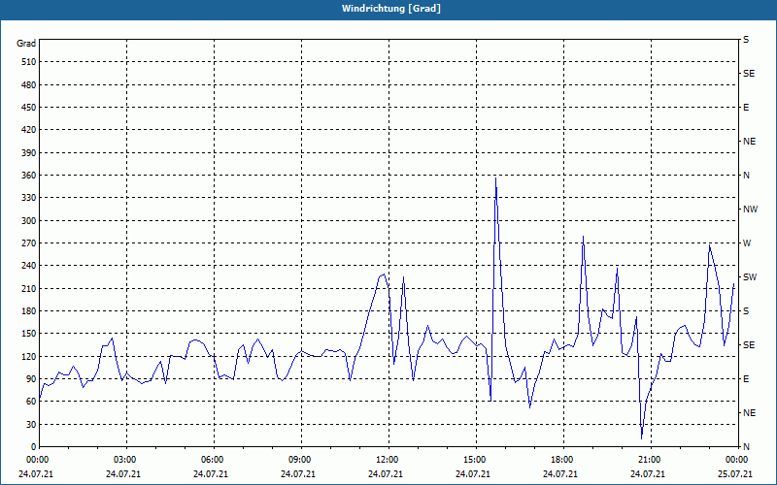777x485 pixels.
Task: Click the highest line peak near 360 degrees
Action: pos(495,178)
